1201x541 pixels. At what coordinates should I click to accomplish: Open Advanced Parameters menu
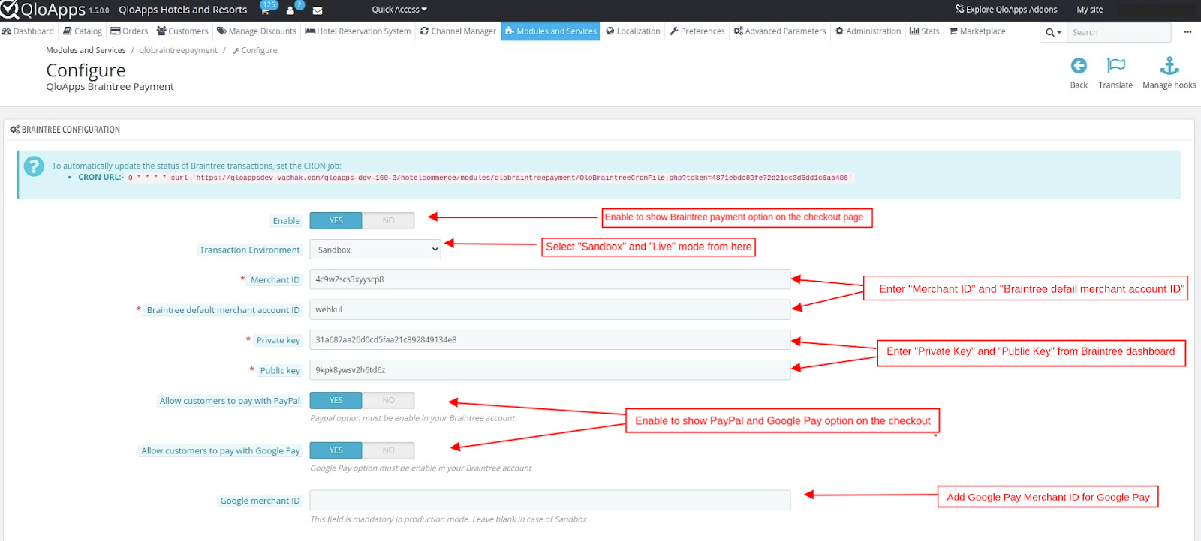(x=780, y=31)
